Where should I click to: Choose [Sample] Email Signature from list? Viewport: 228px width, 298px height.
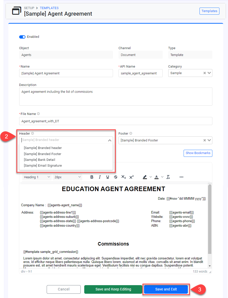(43, 166)
